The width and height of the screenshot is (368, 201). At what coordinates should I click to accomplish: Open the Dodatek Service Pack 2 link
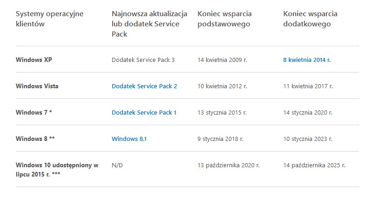[144, 86]
